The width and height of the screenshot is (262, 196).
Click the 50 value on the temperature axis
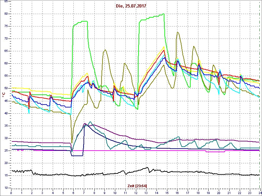coord(6,88)
